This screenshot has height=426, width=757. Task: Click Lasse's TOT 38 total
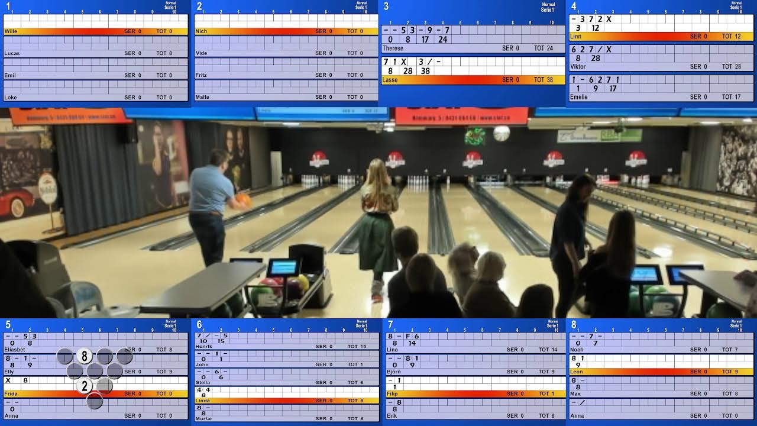click(x=544, y=80)
